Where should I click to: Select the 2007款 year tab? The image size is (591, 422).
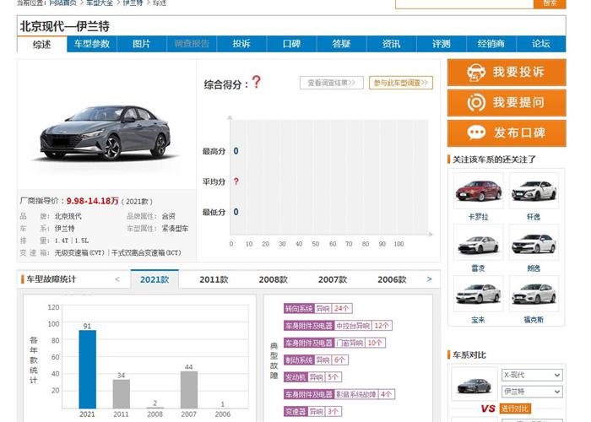pos(333,279)
